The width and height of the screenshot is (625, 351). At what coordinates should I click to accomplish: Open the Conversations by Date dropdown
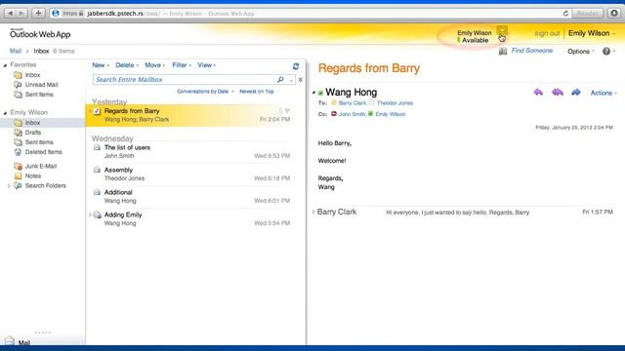click(x=205, y=92)
